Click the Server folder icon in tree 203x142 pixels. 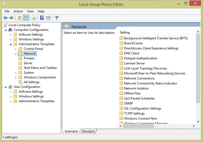[x=20, y=63]
